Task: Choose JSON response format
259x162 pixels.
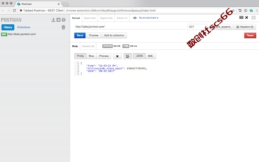Action: (139, 56)
